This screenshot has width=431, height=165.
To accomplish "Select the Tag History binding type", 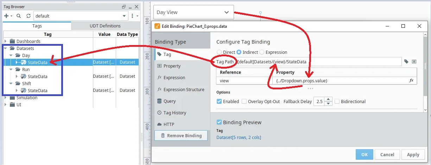I will [175, 113].
